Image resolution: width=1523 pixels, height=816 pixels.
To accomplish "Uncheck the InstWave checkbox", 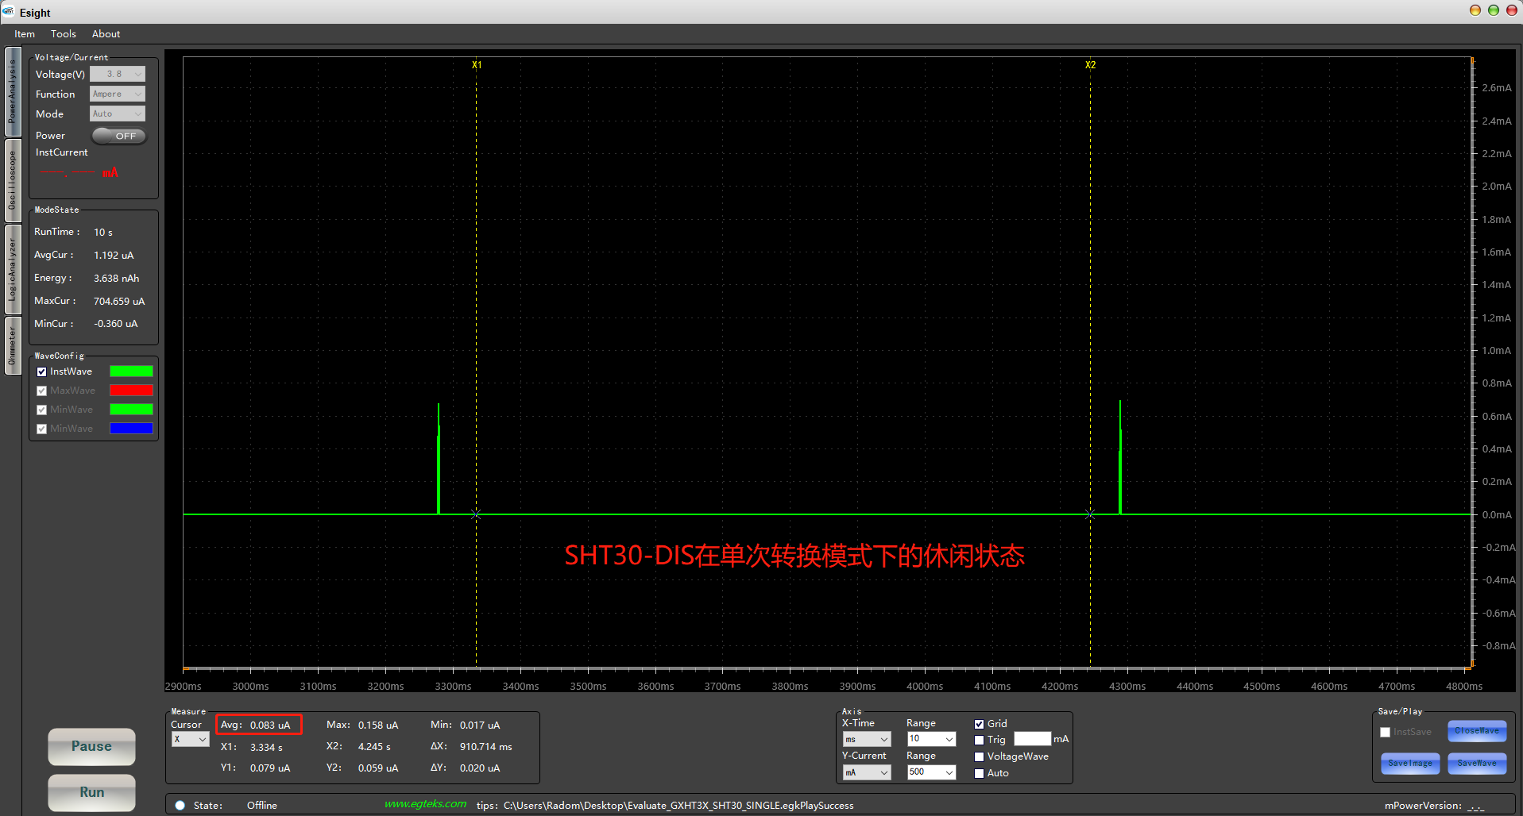I will tap(42, 371).
